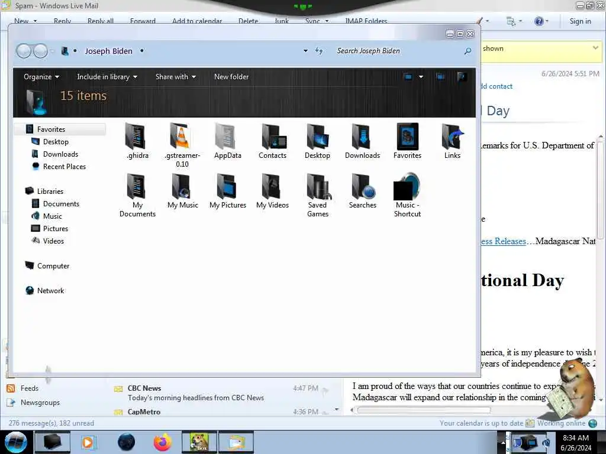This screenshot has width=606, height=454.
Task: Click the refresh icon in address bar
Action: click(x=319, y=51)
